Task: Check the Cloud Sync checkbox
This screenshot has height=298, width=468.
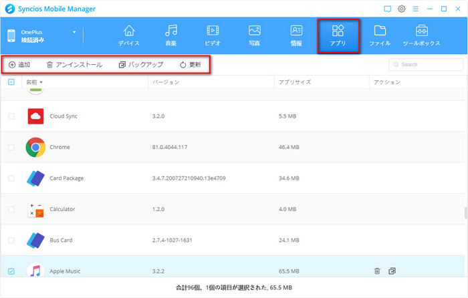Action: pyautogui.click(x=11, y=116)
